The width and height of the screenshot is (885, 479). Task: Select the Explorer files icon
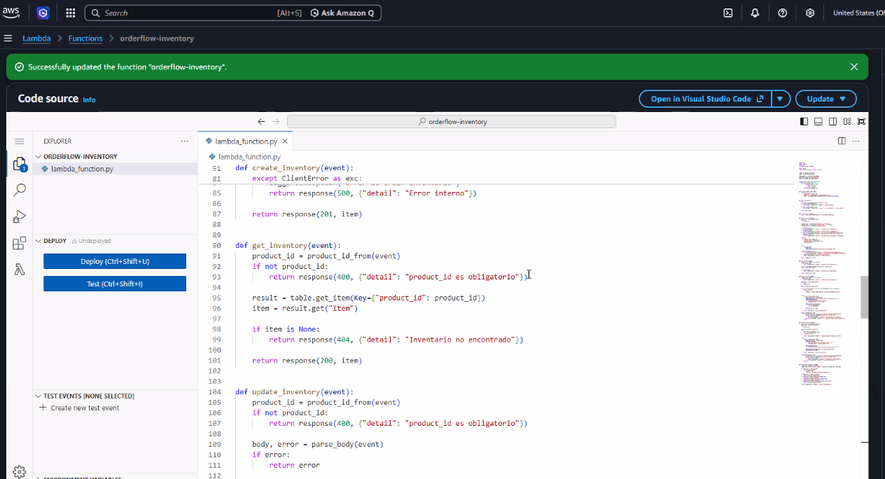click(x=20, y=165)
